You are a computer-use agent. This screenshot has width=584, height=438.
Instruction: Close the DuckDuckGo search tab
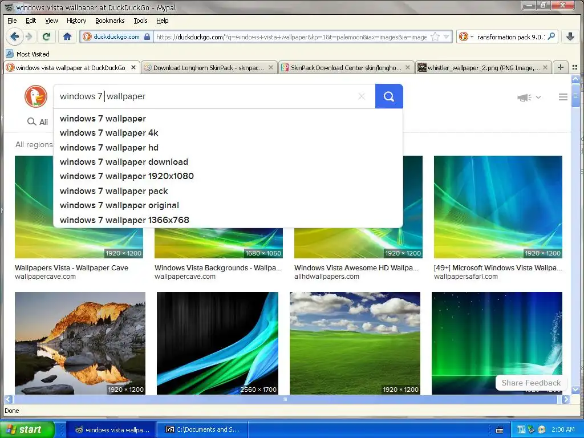coord(133,67)
